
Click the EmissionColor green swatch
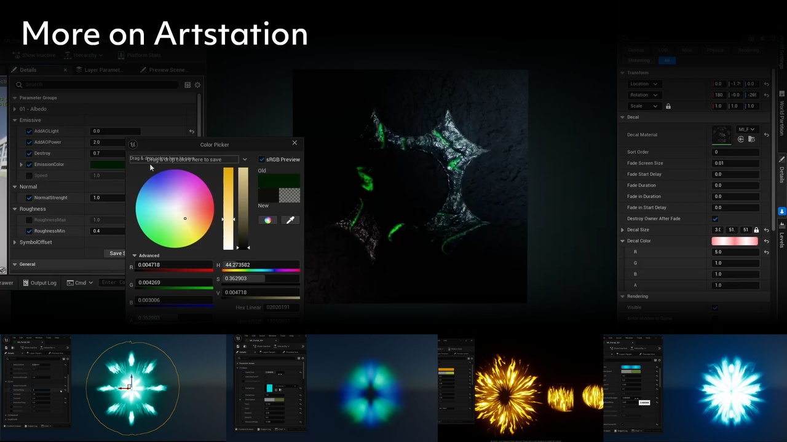click(108, 165)
